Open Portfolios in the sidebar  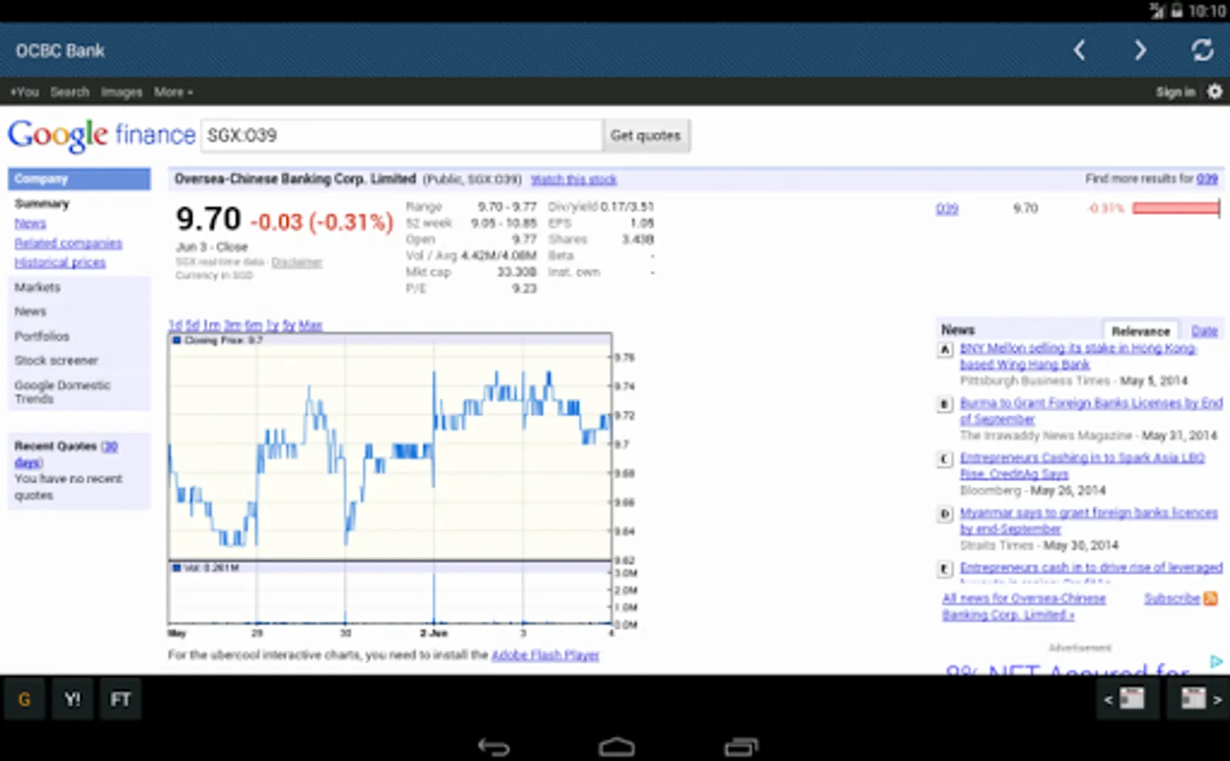click(x=41, y=337)
